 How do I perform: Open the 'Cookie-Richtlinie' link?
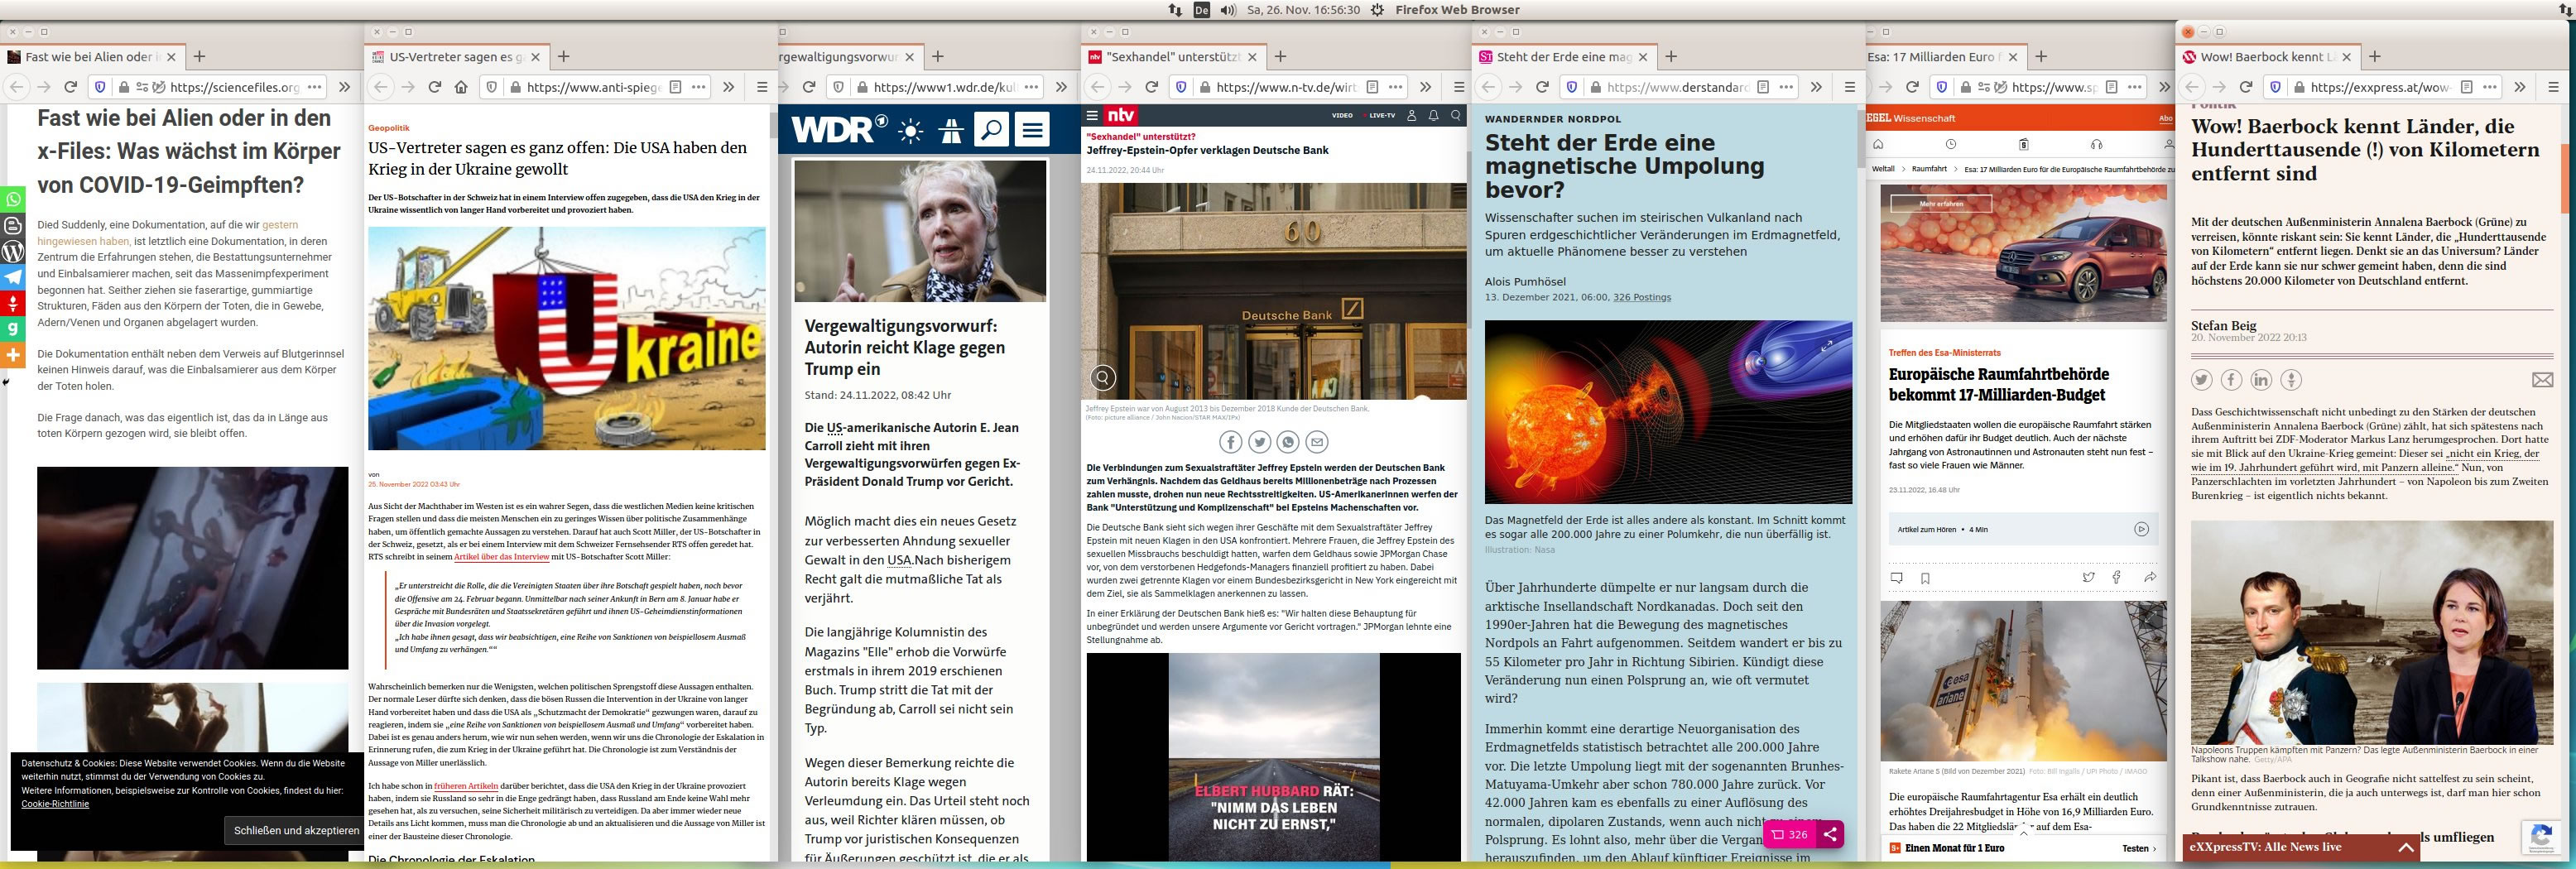[55, 804]
